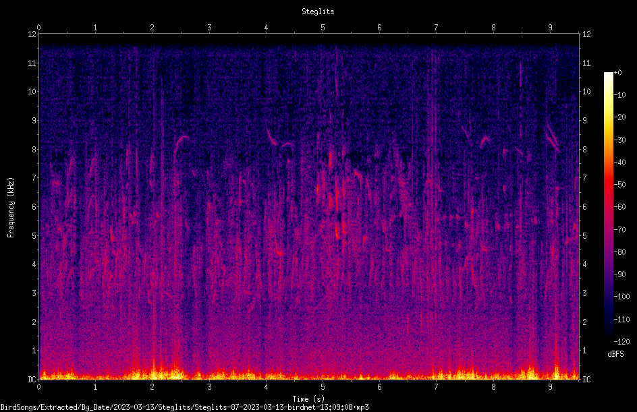
Task: Click the -50 mark on the color scale
Action: tap(619, 185)
